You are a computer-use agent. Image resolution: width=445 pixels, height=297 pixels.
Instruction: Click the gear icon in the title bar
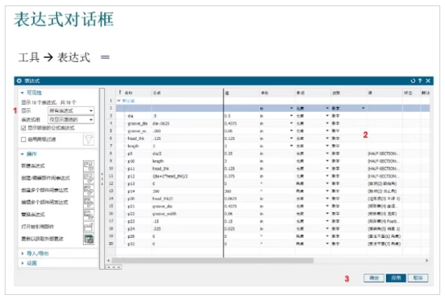tap(19, 81)
